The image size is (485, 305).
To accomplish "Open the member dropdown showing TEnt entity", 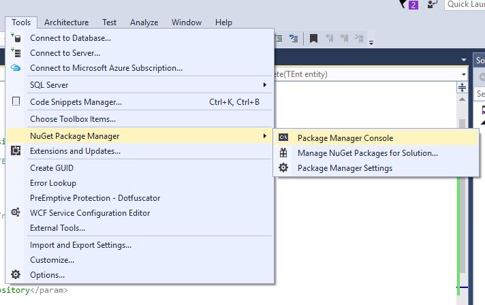I will (x=463, y=74).
